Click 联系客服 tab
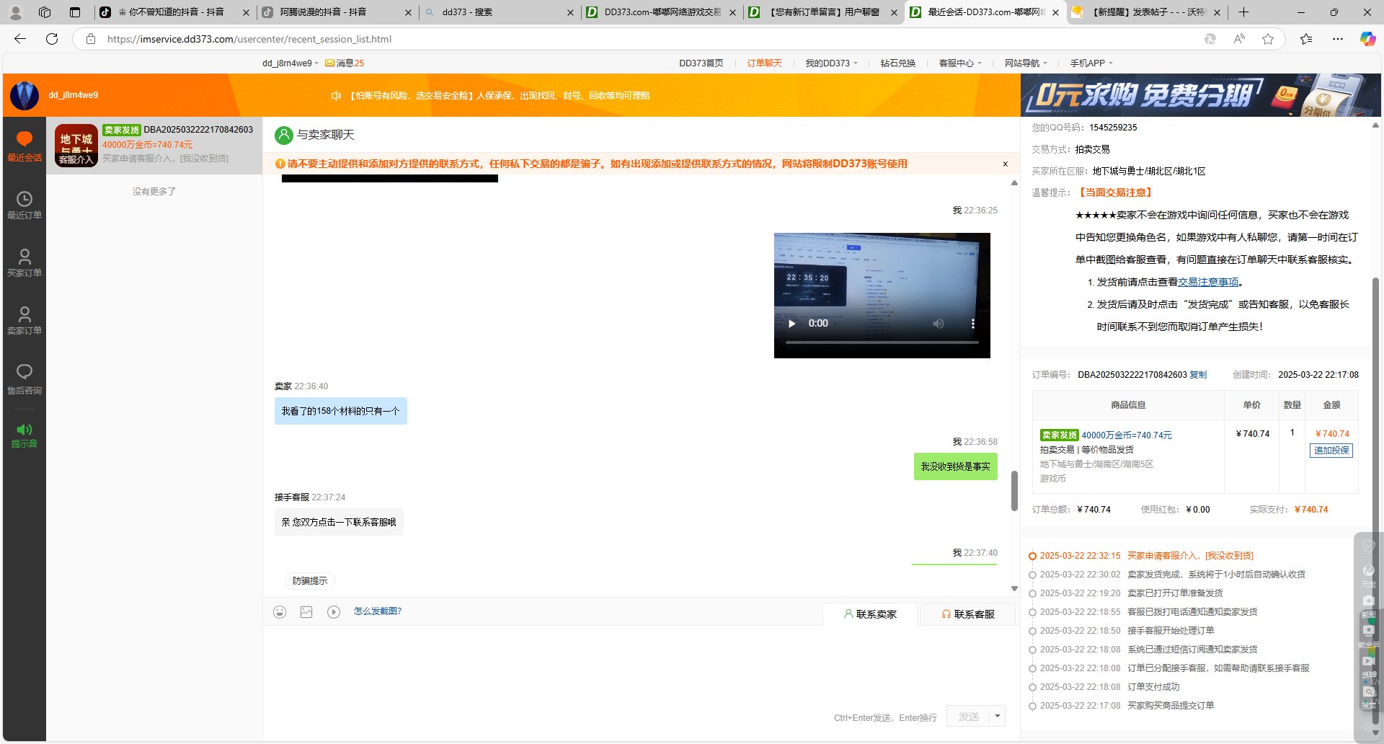1384x744 pixels. click(x=968, y=614)
